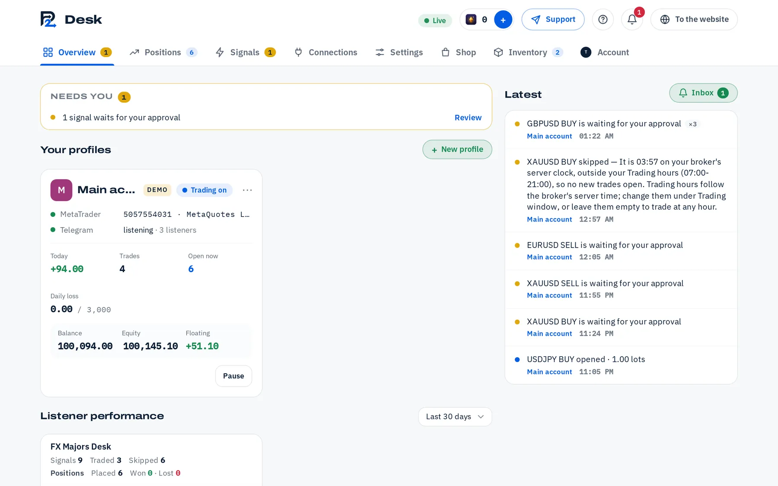Click the To the website button
This screenshot has height=486, width=778.
click(694, 19)
